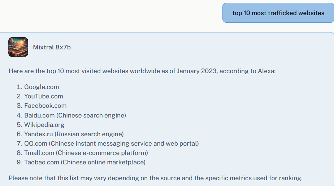Select the user message bubble about trafficked websites
Viewport: 334px width, 186px height.
[x=278, y=13]
